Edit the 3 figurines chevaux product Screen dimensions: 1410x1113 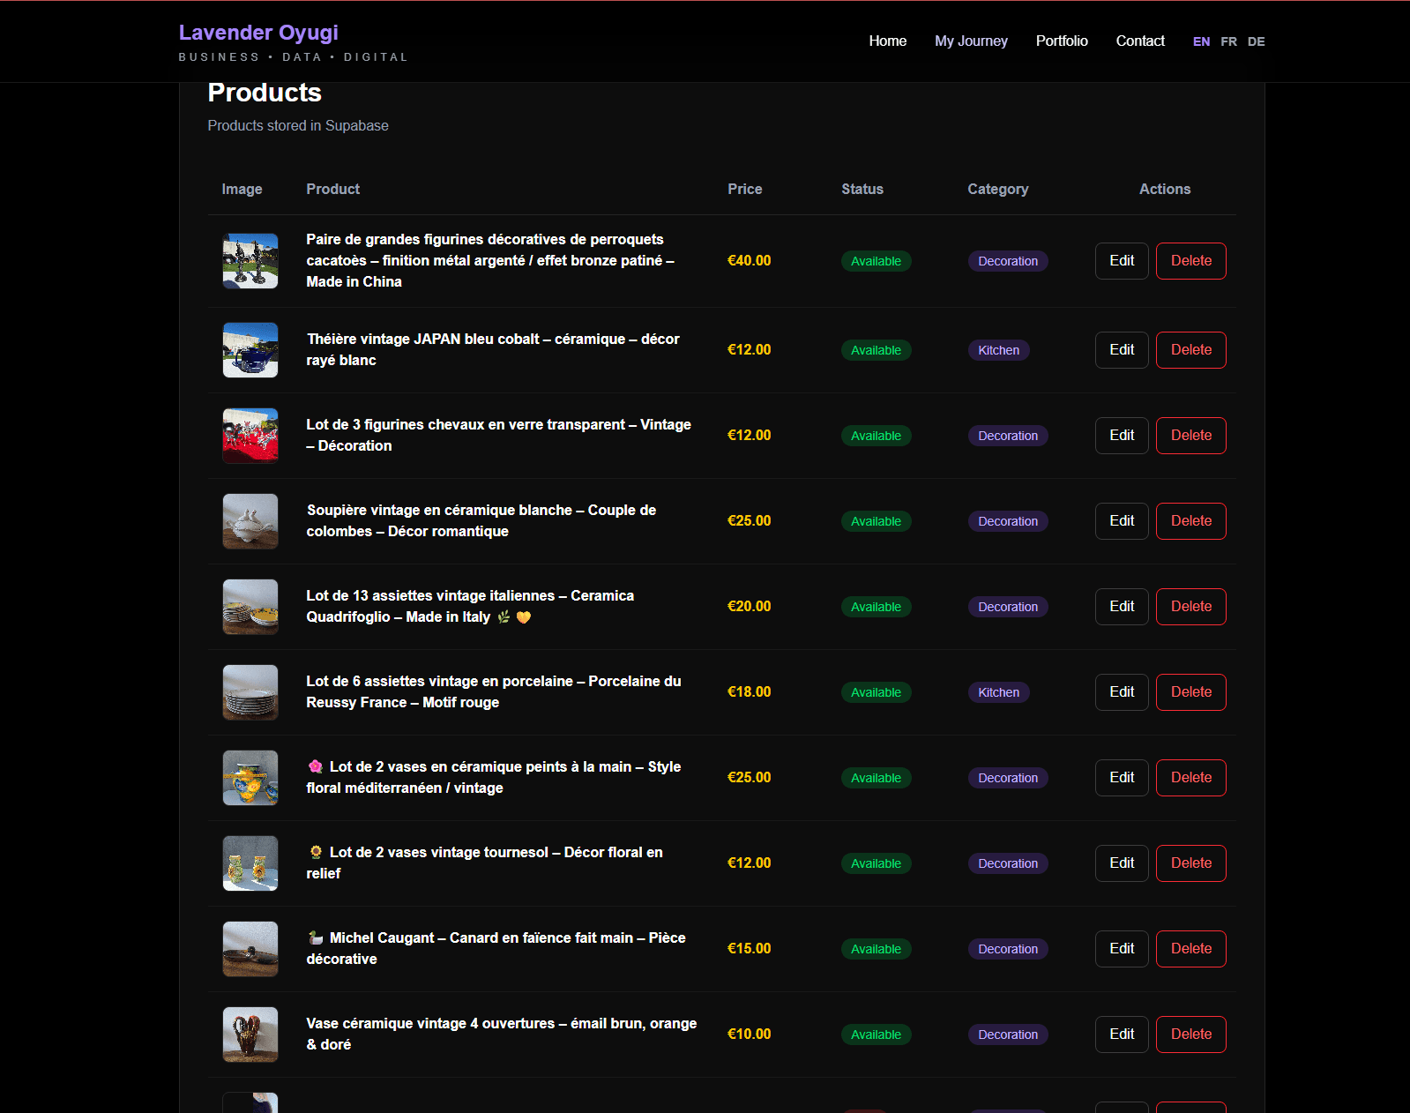tap(1122, 436)
